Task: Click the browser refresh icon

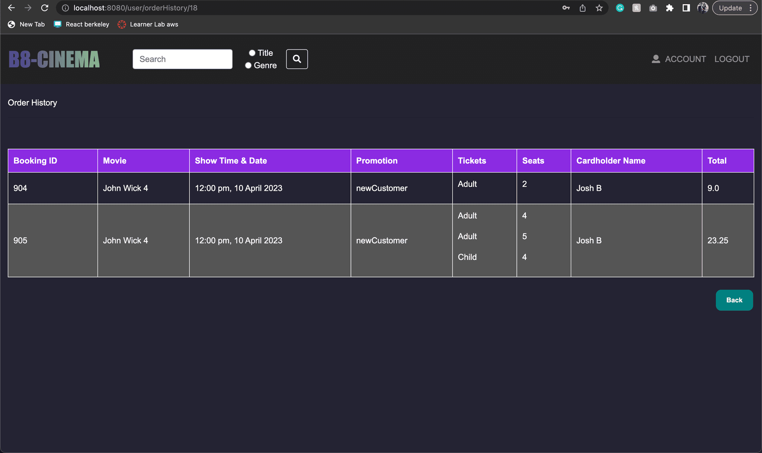Action: tap(46, 7)
